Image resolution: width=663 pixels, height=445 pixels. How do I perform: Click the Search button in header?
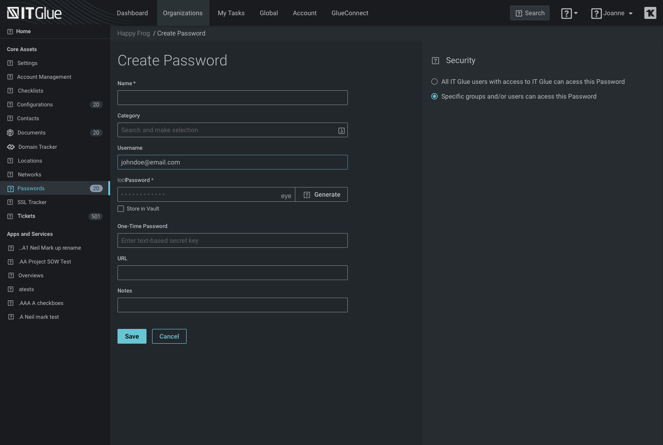pyautogui.click(x=530, y=13)
